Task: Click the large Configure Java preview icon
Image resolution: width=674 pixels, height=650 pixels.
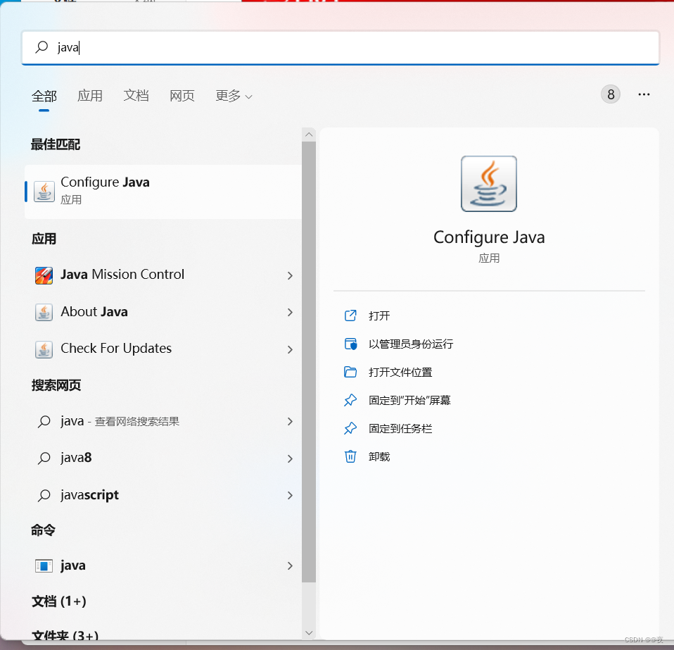Action: click(x=489, y=184)
